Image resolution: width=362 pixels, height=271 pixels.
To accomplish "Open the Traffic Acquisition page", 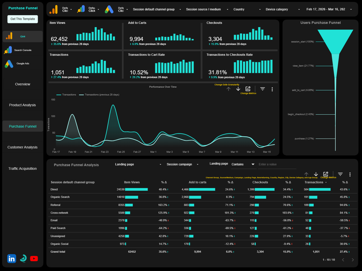I will [22, 168].
